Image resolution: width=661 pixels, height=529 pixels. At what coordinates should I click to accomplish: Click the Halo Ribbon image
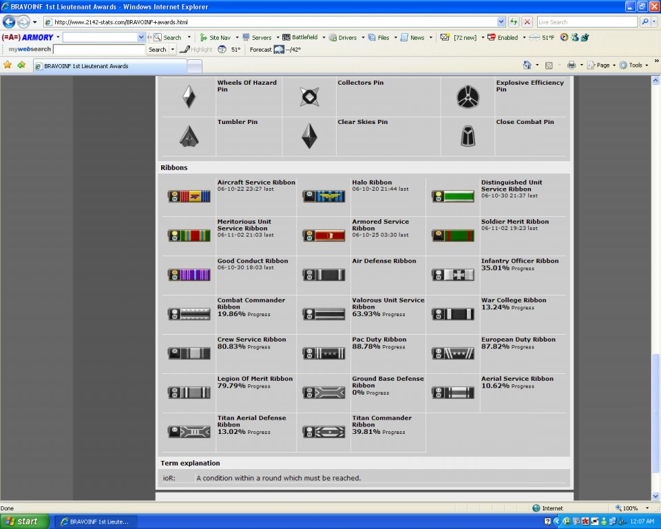click(x=324, y=196)
